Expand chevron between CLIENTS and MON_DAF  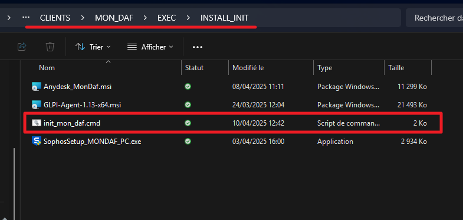point(83,18)
